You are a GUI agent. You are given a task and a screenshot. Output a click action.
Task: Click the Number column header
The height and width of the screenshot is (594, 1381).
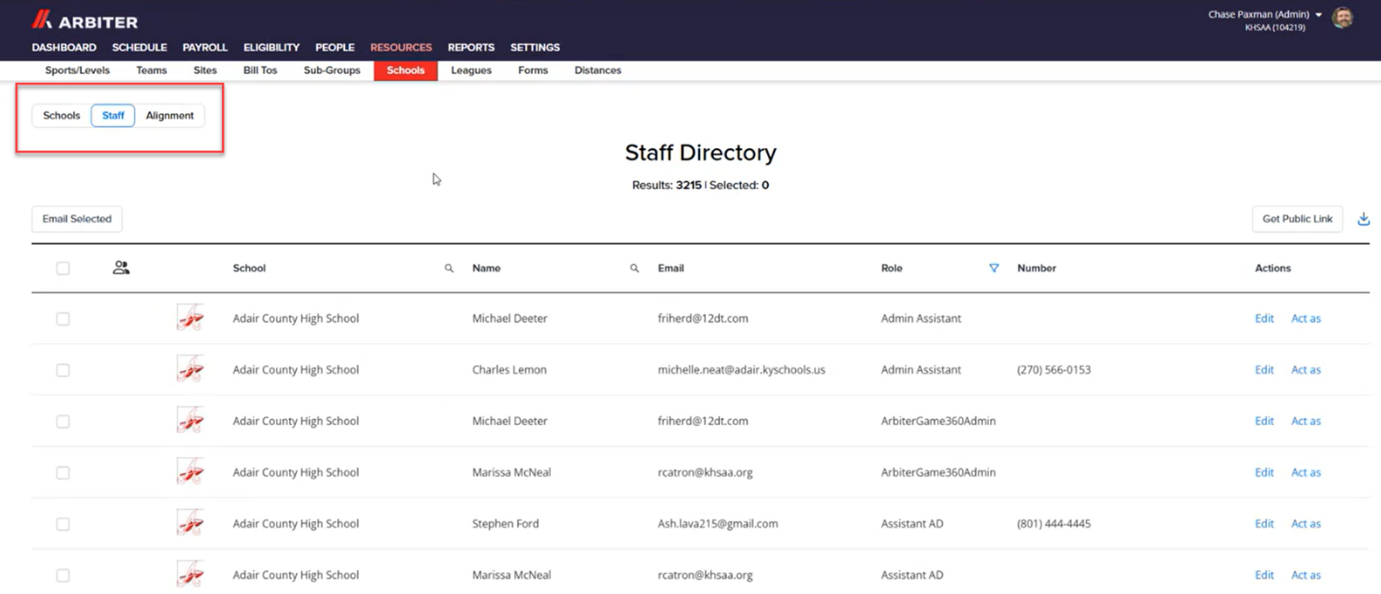(1037, 268)
